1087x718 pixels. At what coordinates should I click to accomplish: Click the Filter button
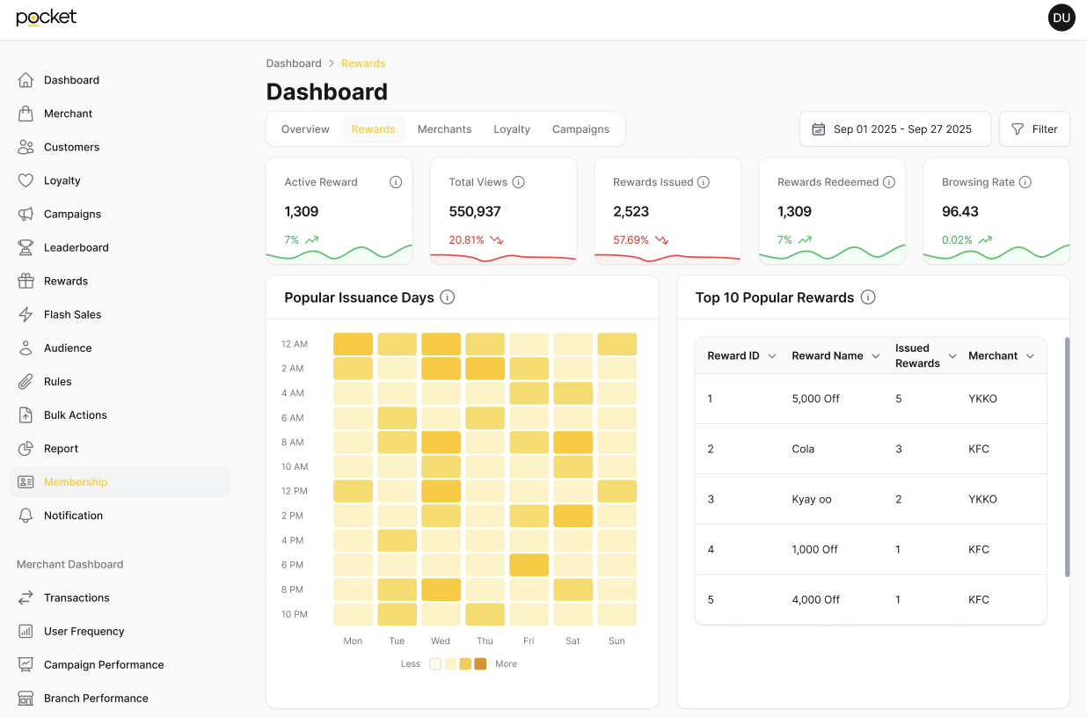click(x=1034, y=129)
